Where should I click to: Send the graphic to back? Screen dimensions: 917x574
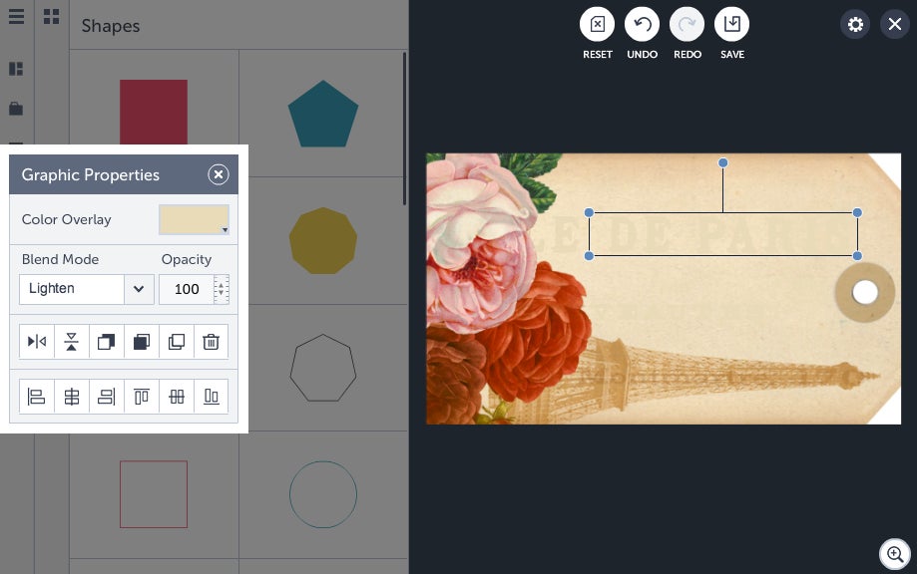point(142,342)
